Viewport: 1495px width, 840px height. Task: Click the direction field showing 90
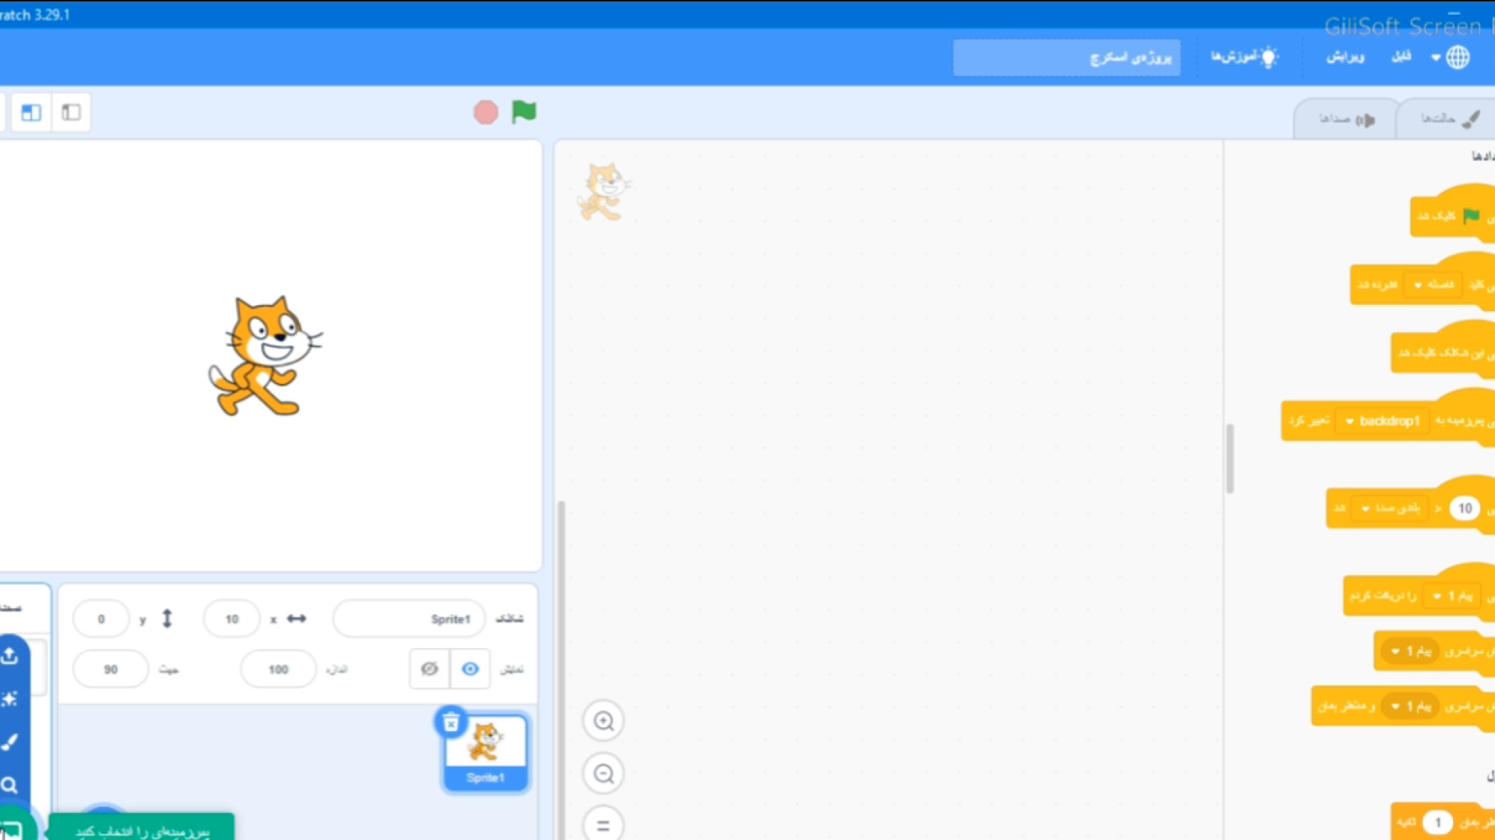(111, 670)
